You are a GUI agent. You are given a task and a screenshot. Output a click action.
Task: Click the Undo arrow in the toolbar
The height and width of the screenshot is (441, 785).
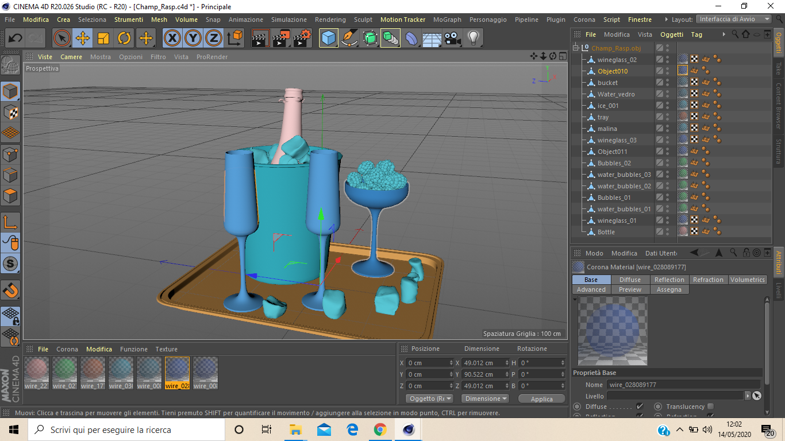click(16, 38)
